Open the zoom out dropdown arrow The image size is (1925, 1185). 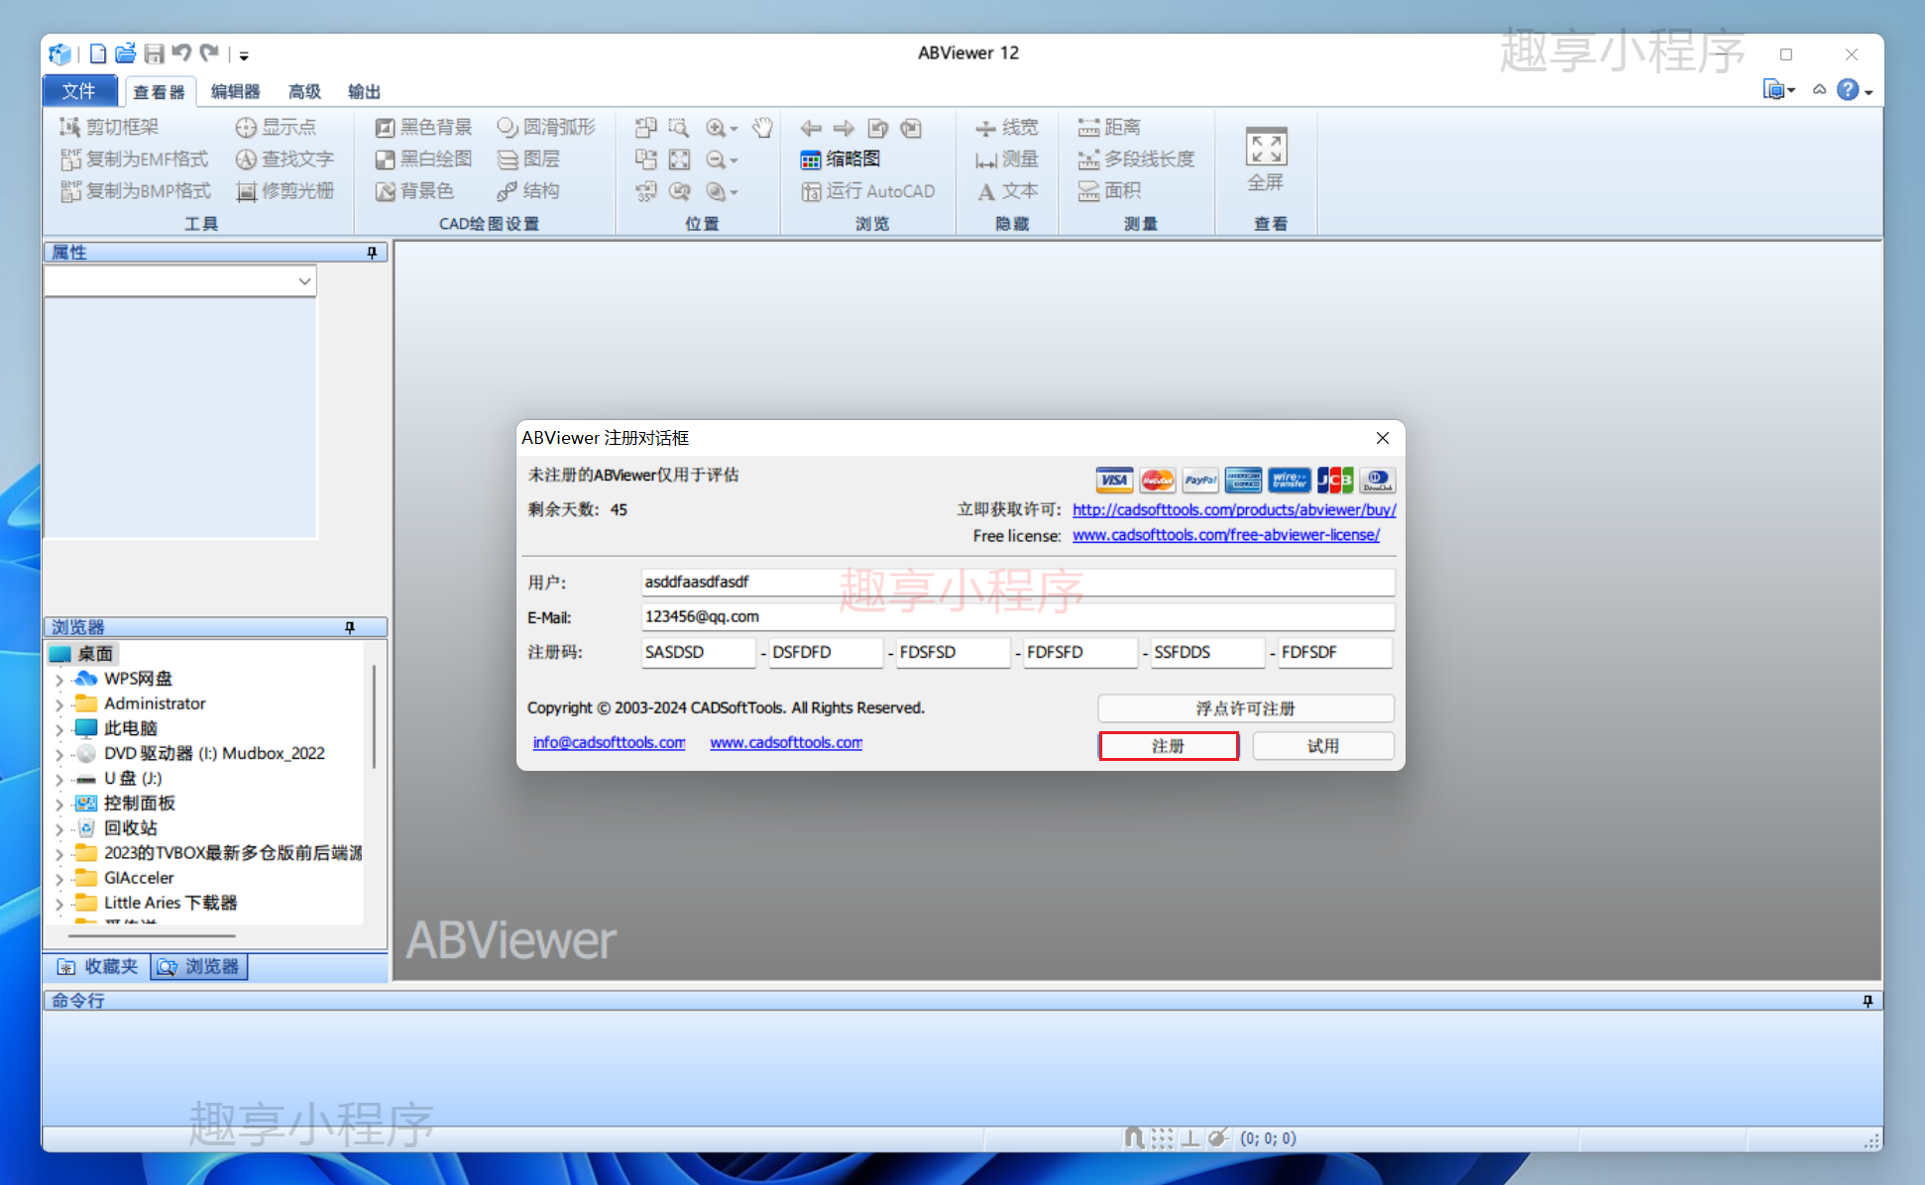734,161
